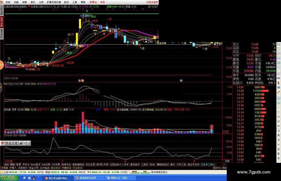
Task: Click 交易未登录 trading login link
Action: pos(152,2)
